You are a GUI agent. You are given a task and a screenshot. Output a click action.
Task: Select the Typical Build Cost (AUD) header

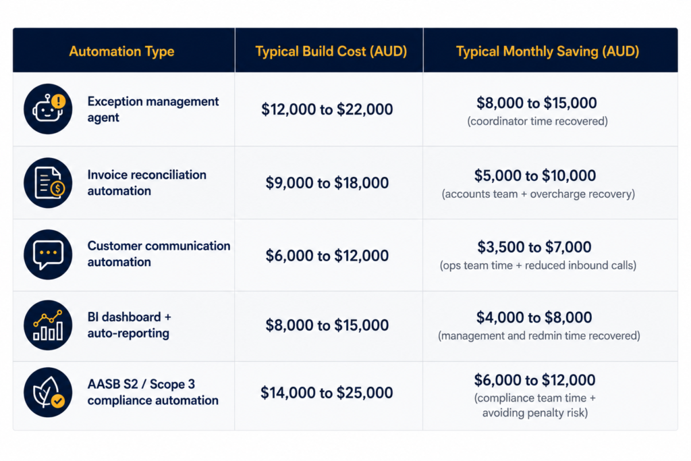(x=331, y=51)
